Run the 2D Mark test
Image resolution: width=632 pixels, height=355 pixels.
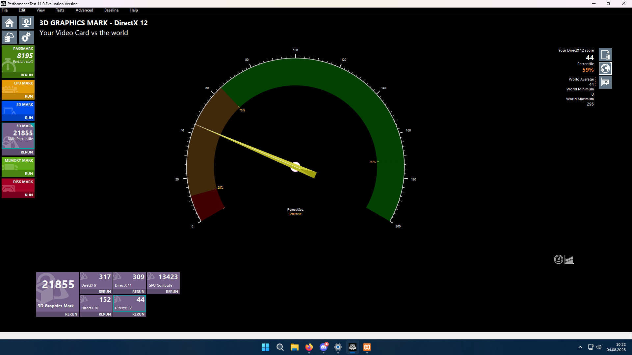coord(29,118)
